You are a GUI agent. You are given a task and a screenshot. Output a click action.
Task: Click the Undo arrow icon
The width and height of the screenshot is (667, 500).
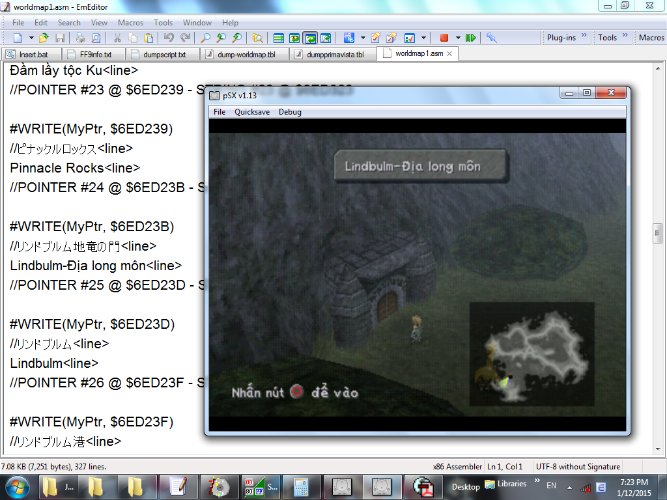pyautogui.click(x=169, y=38)
